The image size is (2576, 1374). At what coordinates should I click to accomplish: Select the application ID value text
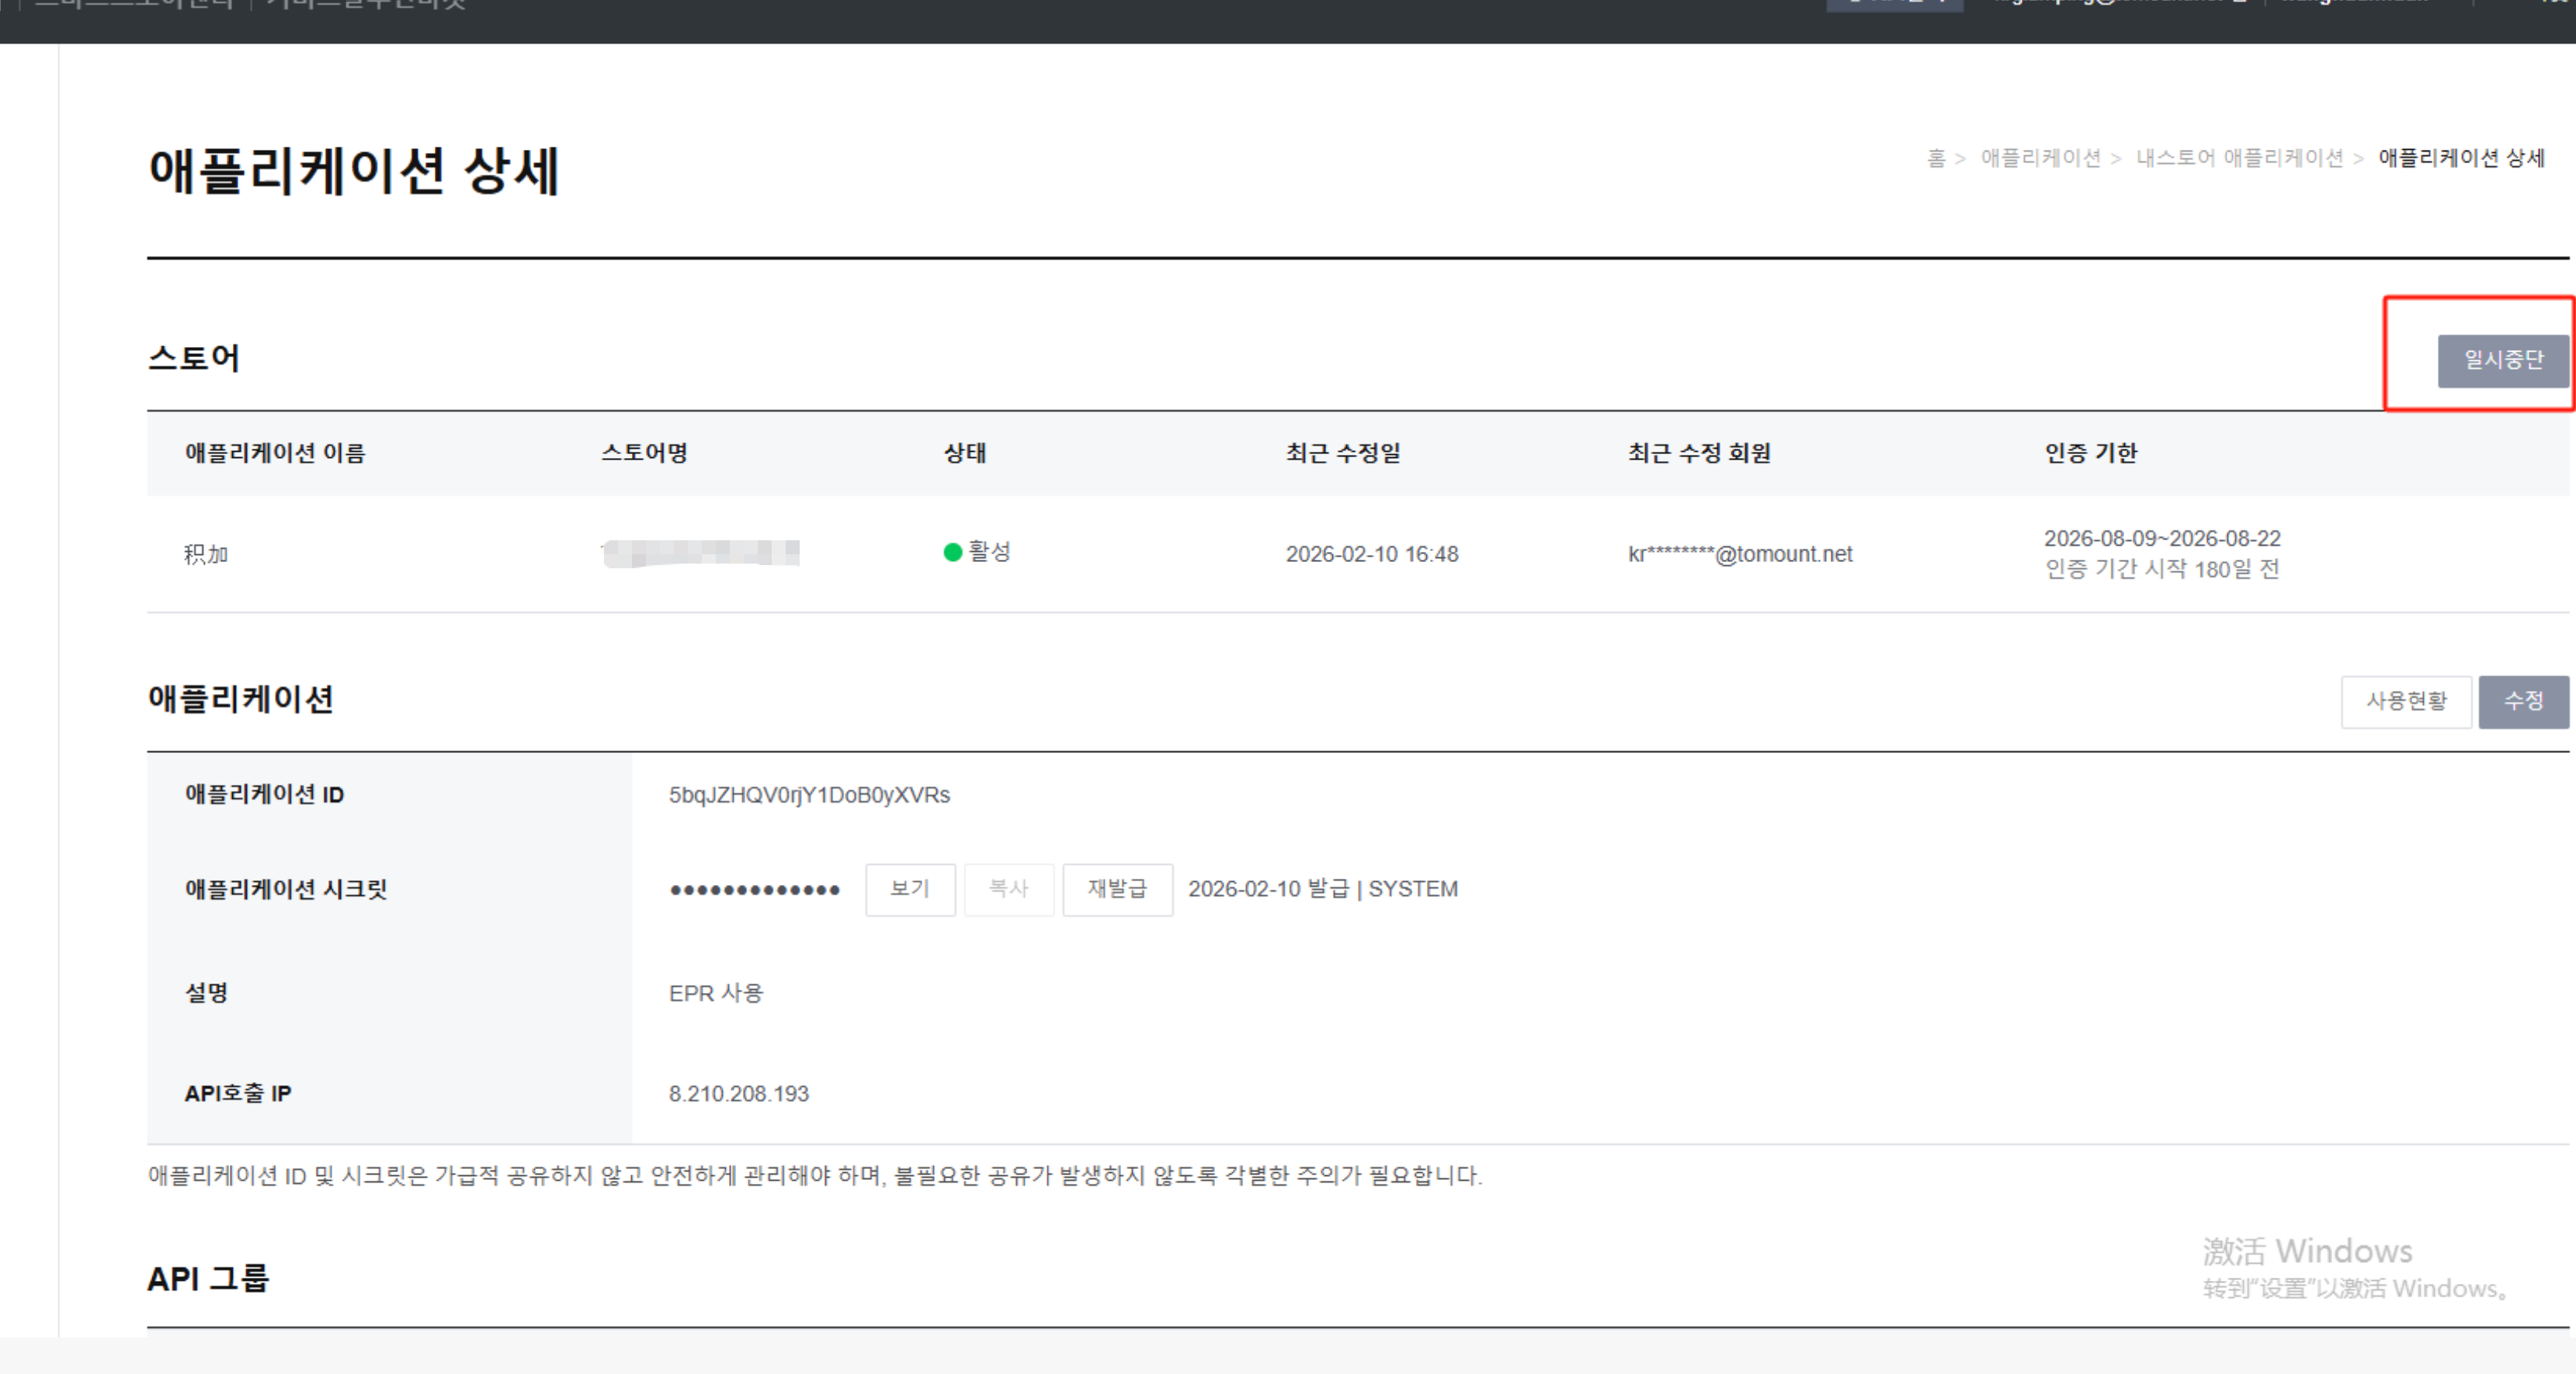(x=809, y=795)
